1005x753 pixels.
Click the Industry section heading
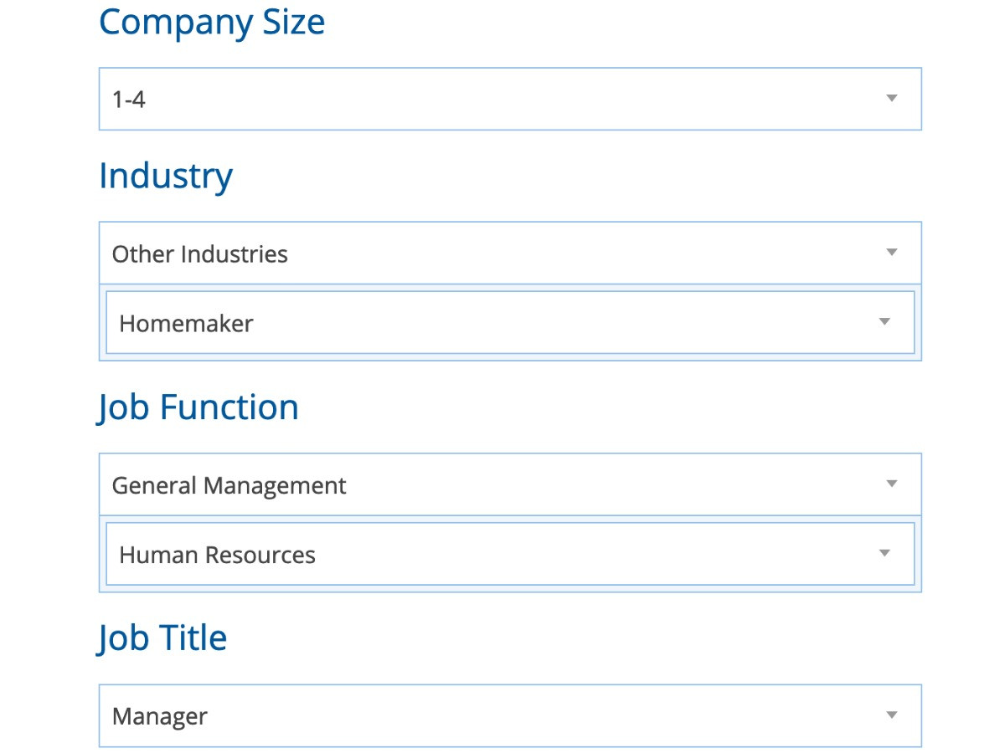pos(166,176)
